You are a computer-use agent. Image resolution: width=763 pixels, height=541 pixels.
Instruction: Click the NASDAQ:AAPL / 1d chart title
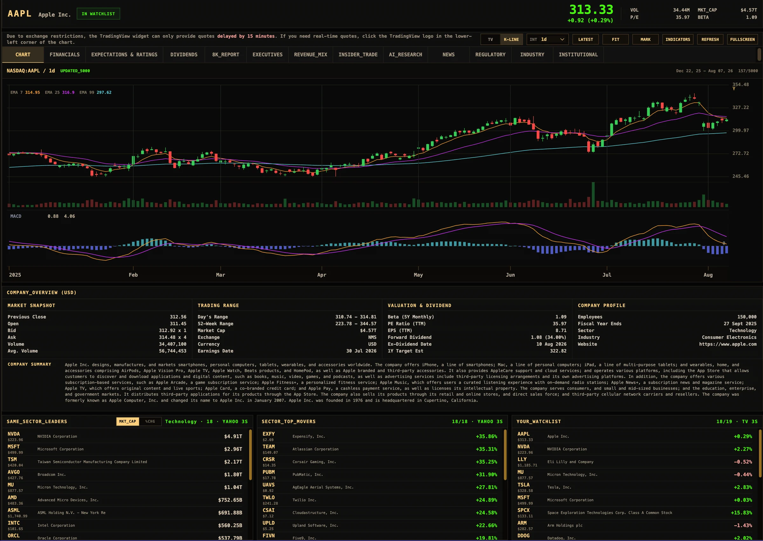31,71
